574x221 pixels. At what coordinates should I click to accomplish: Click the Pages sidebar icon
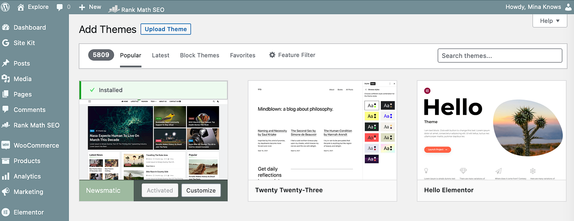point(6,94)
